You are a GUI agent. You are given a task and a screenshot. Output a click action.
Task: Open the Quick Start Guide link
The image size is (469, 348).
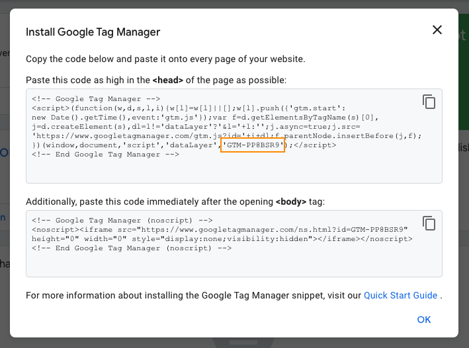(x=400, y=295)
